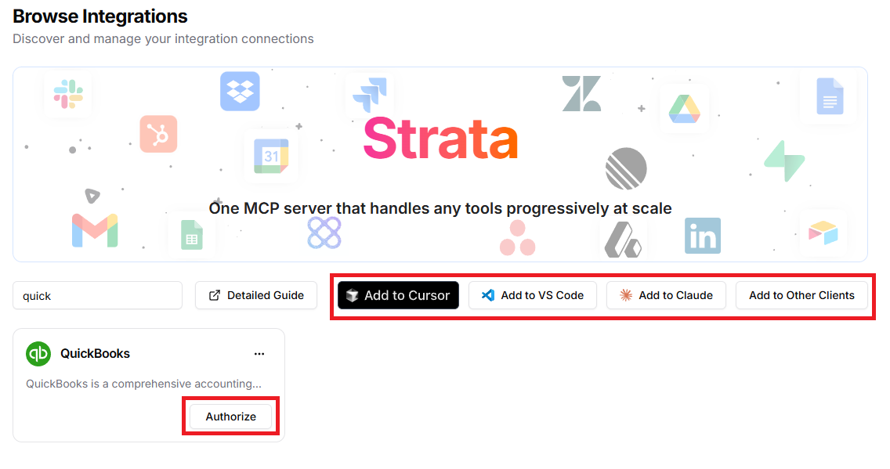The width and height of the screenshot is (890, 469).
Task: Click the Zendesk icon in the banner
Action: tap(581, 93)
